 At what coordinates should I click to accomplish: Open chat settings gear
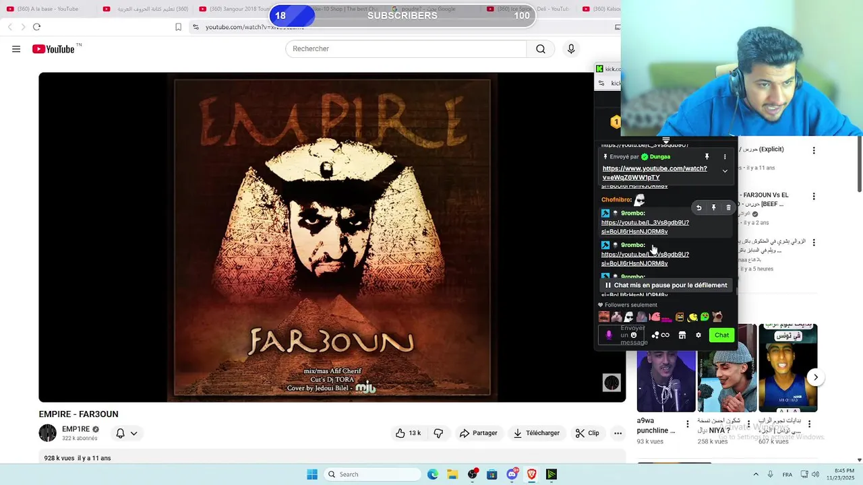pyautogui.click(x=698, y=335)
